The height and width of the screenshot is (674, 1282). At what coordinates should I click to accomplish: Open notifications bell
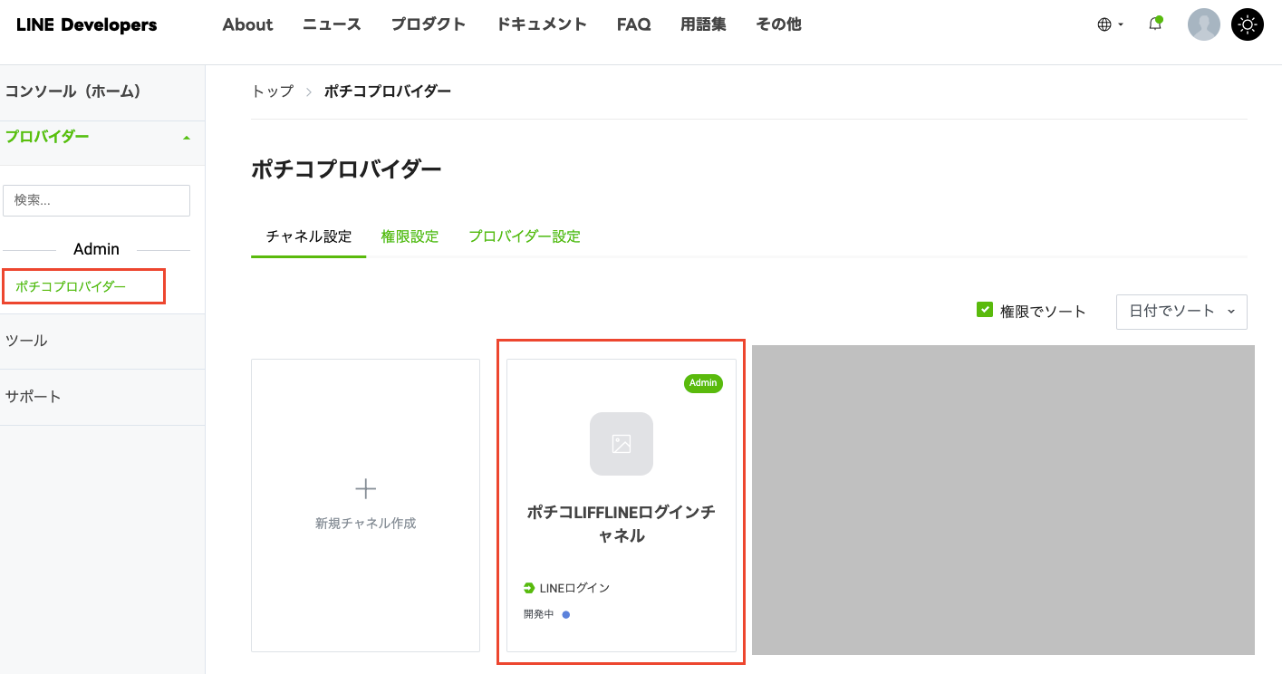coord(1155,24)
